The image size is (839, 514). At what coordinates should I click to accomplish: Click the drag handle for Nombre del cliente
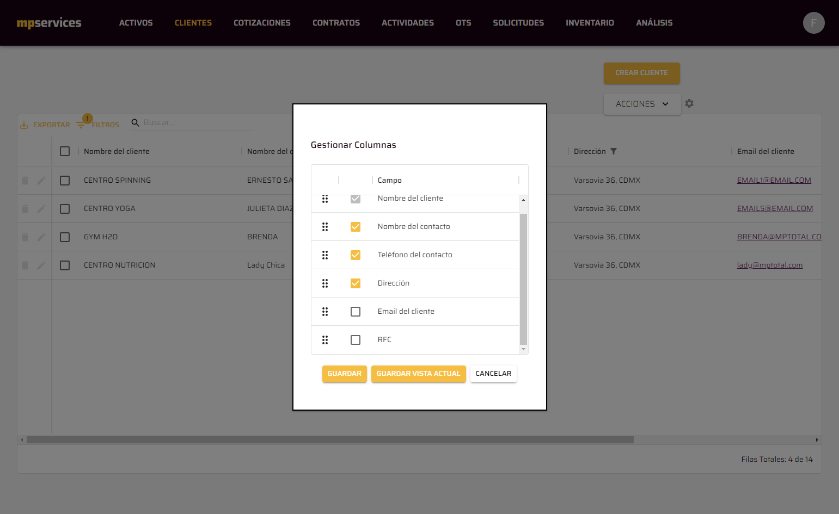coord(325,199)
